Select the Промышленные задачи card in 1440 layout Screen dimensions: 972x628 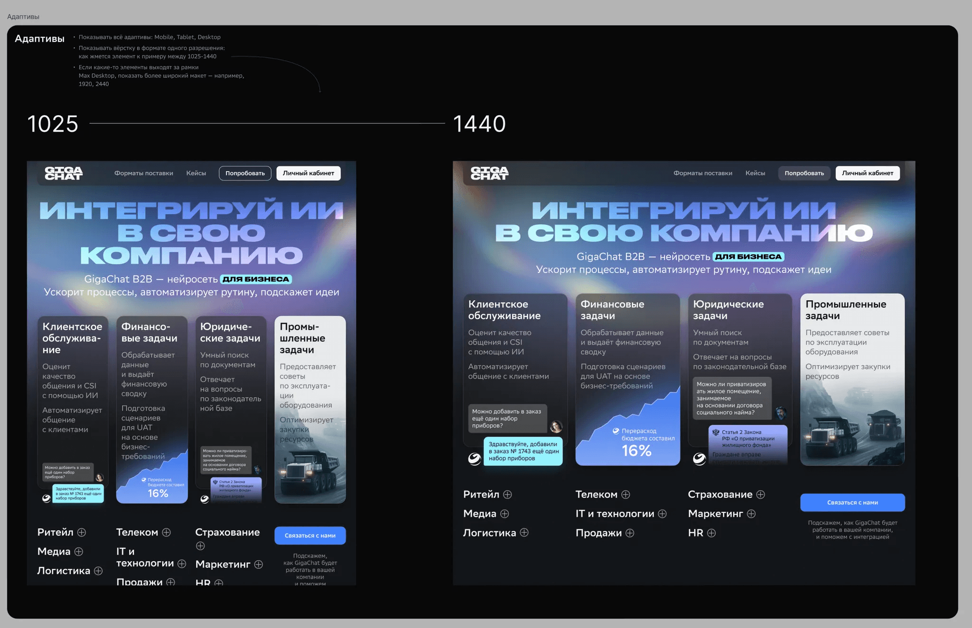point(852,379)
